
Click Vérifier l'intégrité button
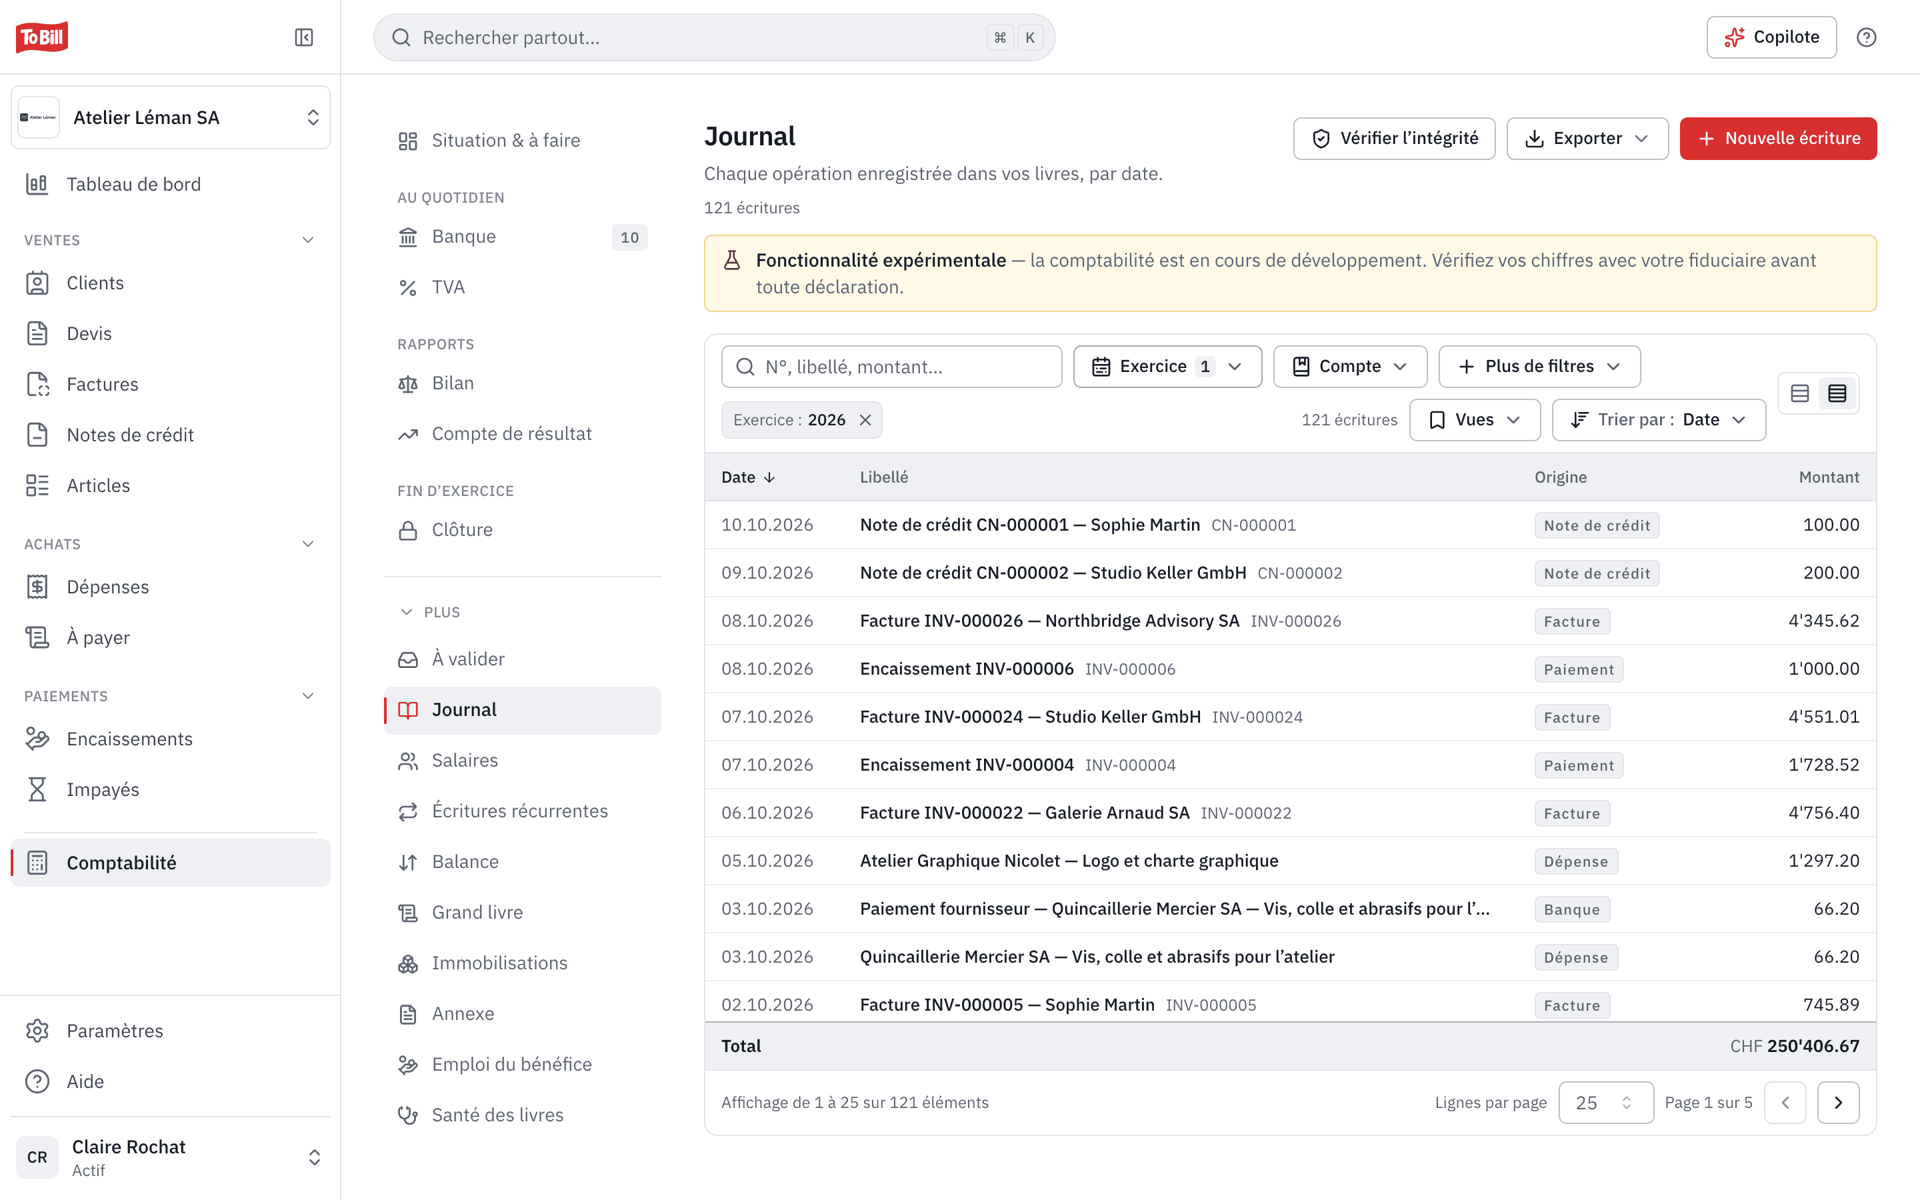coord(1394,139)
